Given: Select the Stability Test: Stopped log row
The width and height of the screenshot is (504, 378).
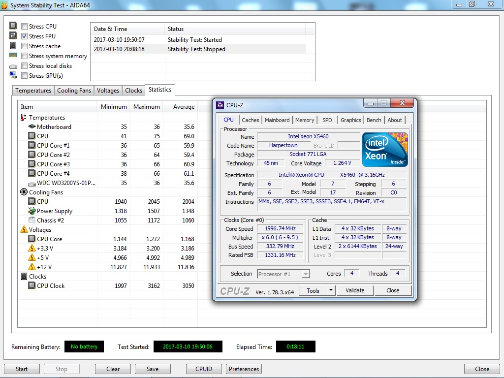Looking at the screenshot, I should 198,49.
